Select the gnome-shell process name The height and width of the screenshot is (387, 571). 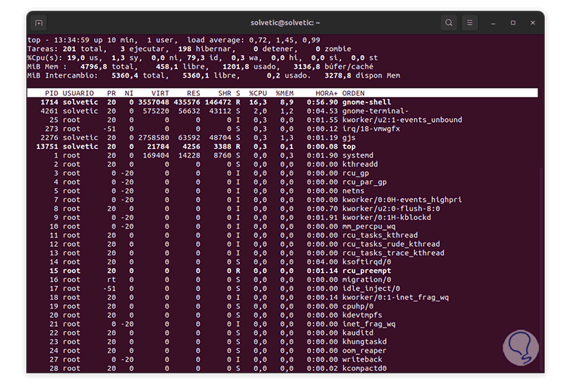pyautogui.click(x=367, y=102)
